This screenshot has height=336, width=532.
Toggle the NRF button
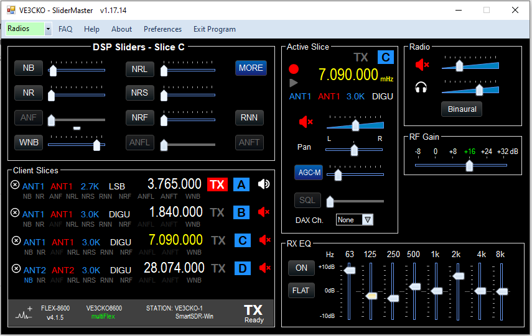(x=140, y=117)
